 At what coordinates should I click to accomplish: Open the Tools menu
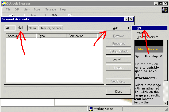point(37,9)
